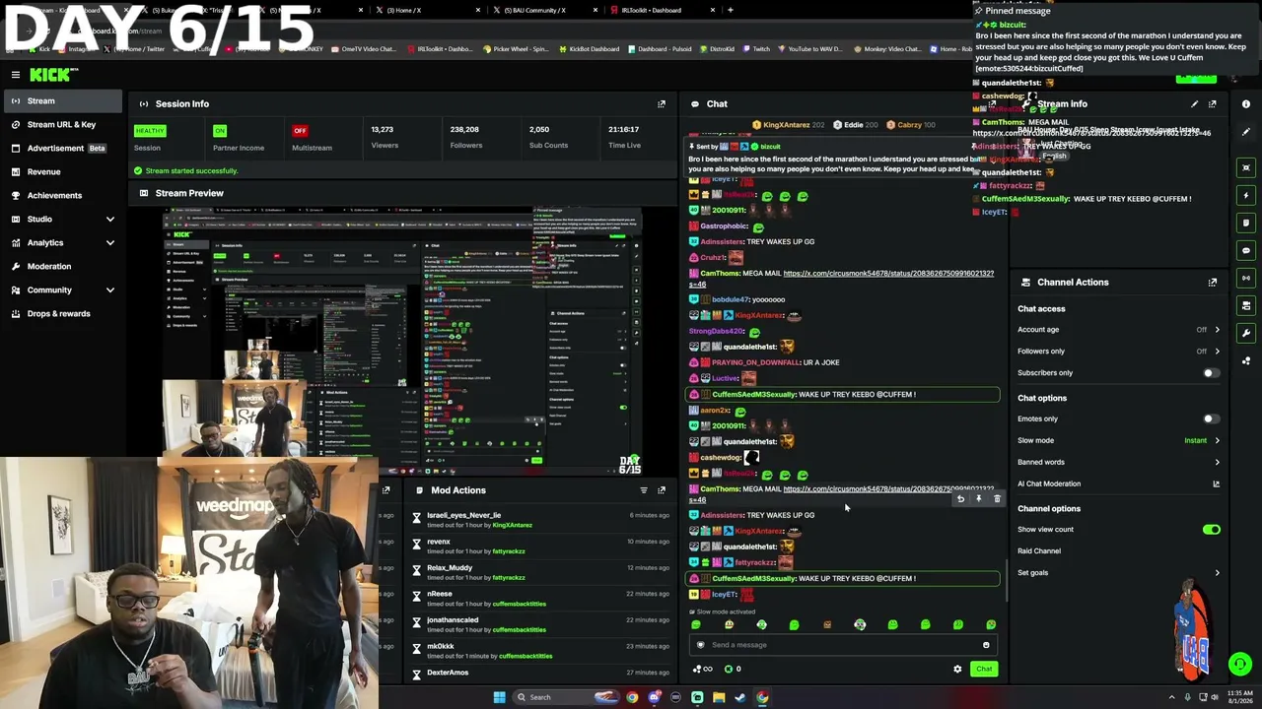Screen dimensions: 1262x709
Task: Open chat settings gear icon
Action: pyautogui.click(x=957, y=670)
